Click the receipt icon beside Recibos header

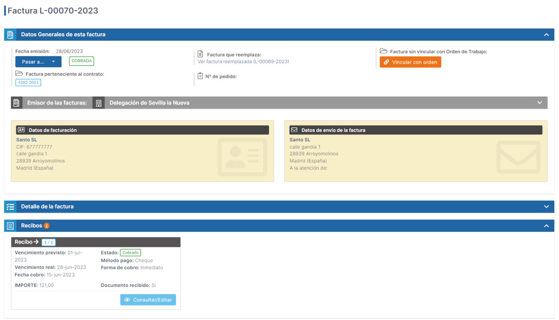(x=10, y=226)
